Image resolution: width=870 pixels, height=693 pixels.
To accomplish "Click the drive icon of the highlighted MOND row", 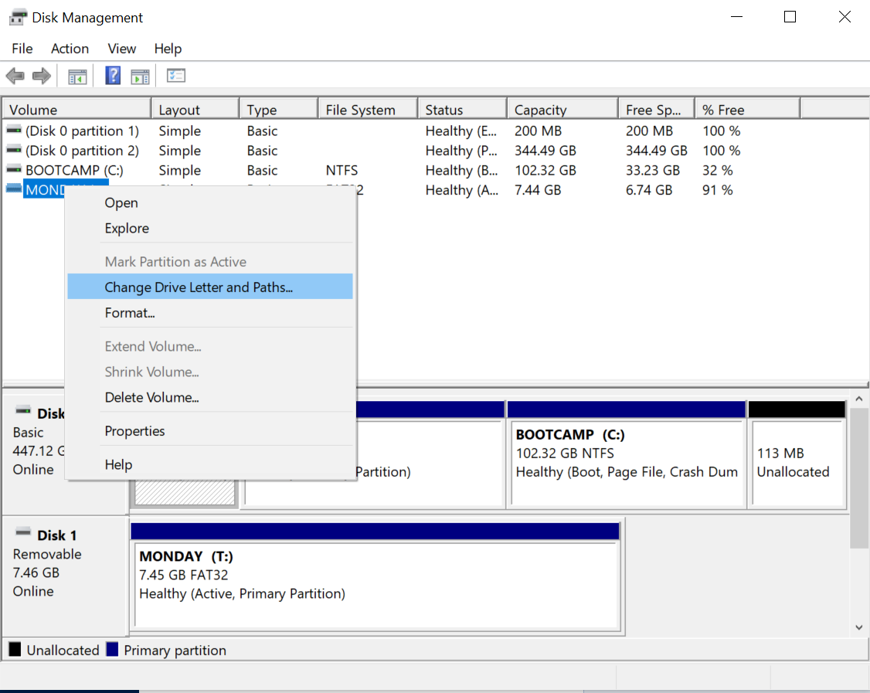I will (14, 189).
